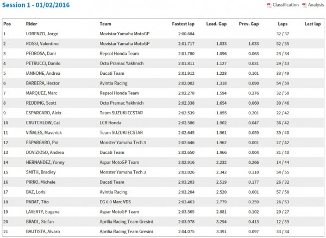Open the Analysis link
Screen dimensions: 326x238
pyautogui.click(x=316, y=5)
